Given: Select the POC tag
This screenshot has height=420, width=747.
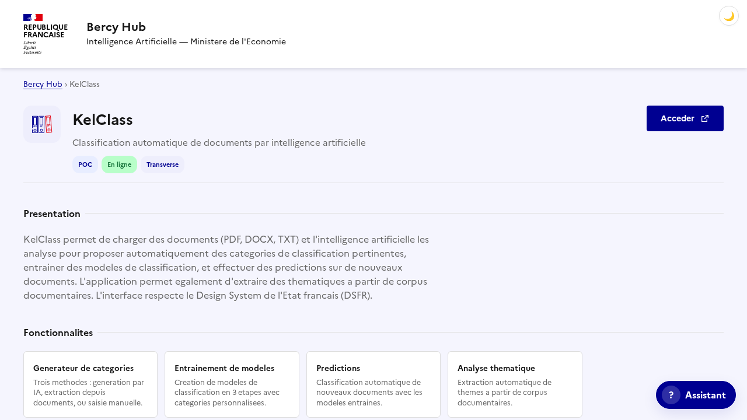Looking at the screenshot, I should (85, 164).
